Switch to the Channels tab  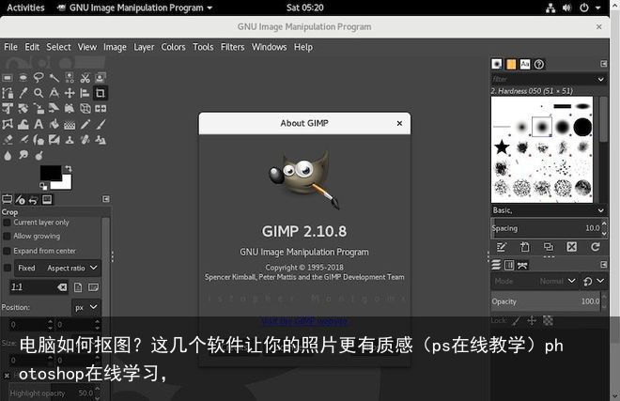click(x=509, y=265)
